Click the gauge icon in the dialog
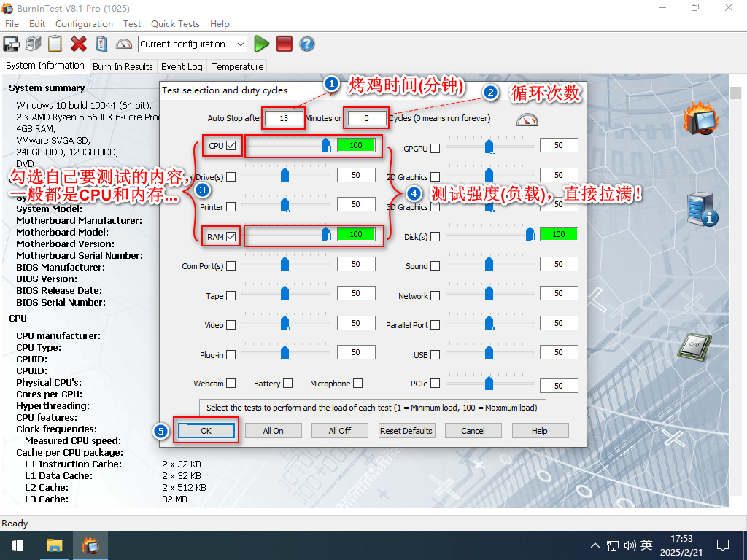This screenshot has height=560, width=747. tap(526, 120)
